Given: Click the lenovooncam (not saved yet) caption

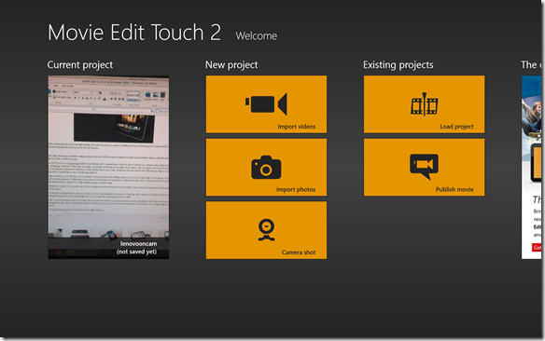Looking at the screenshot, I should (136, 248).
